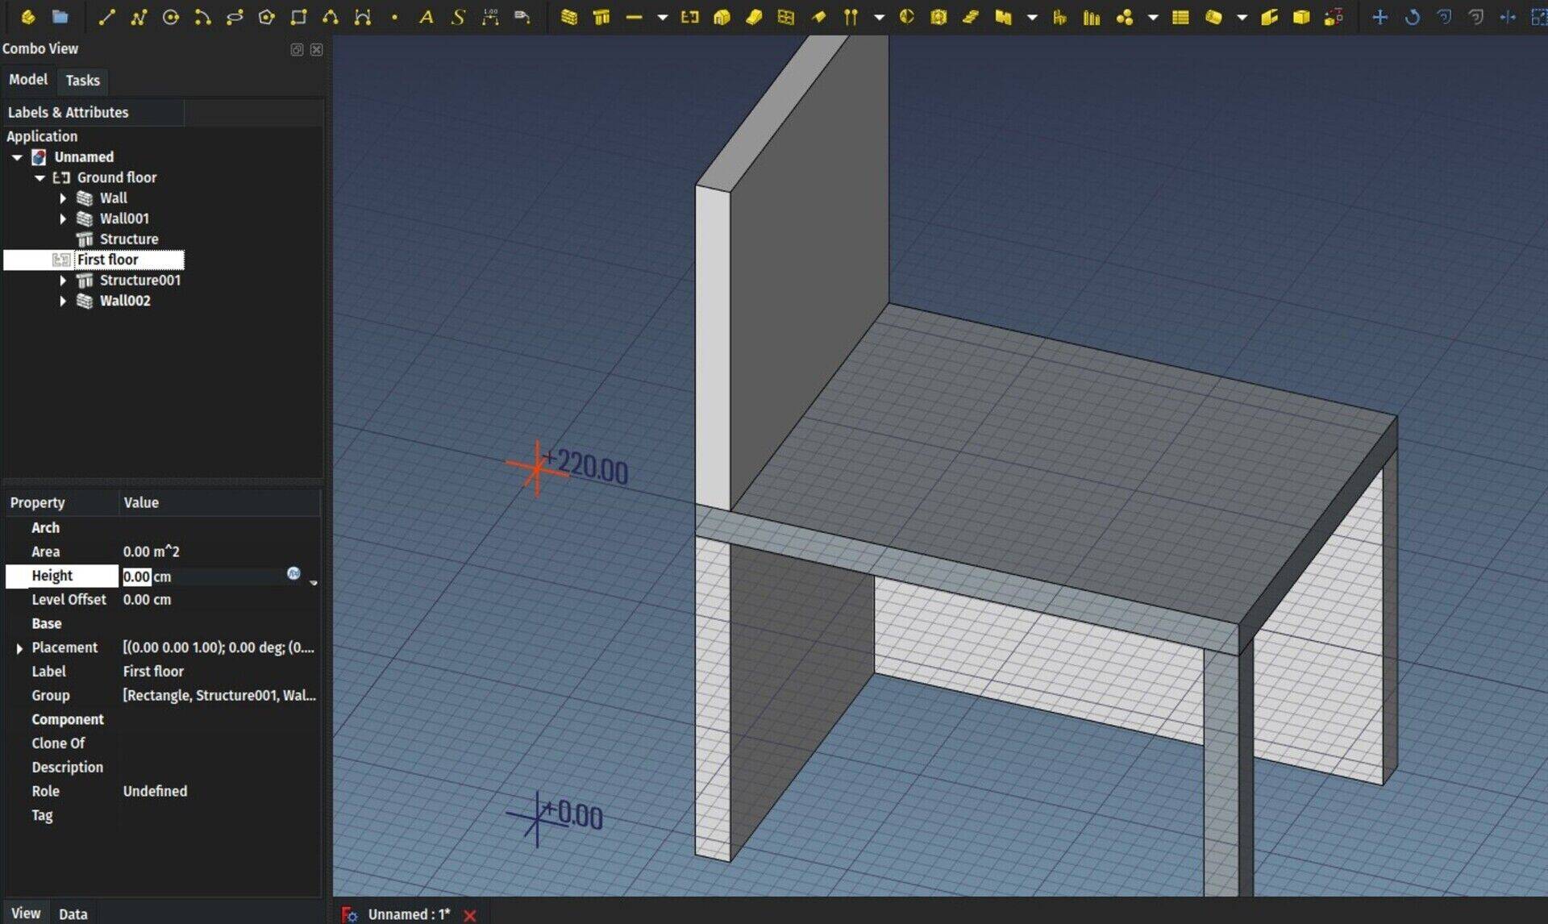Switch to the Data property tab
Viewport: 1548px width, 924px height.
pyautogui.click(x=73, y=914)
